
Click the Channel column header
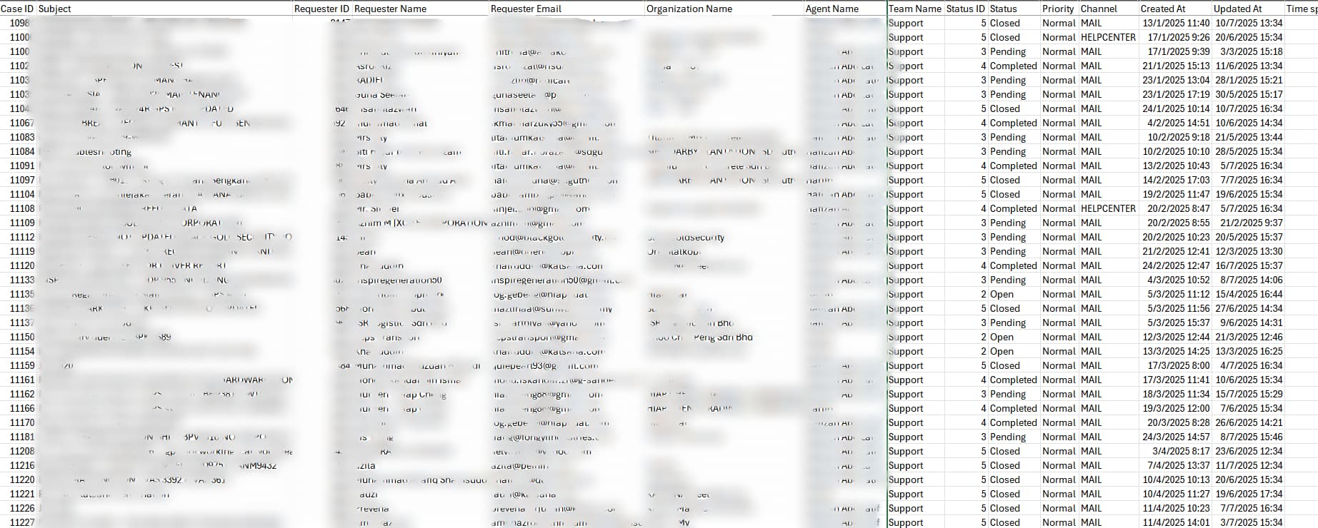coord(1099,9)
